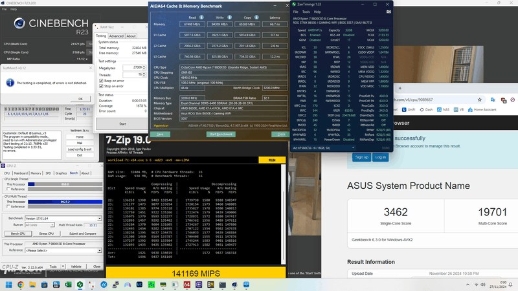Screen dimensions: 518x291
Task: Open the UniFi bookmark
Action: pyautogui.click(x=409, y=109)
